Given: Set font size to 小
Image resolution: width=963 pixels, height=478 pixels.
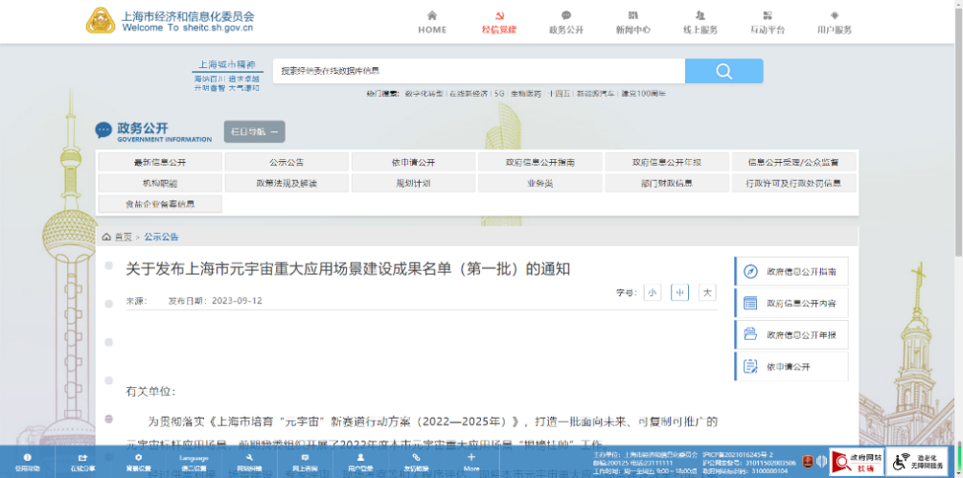Looking at the screenshot, I should tap(652, 293).
